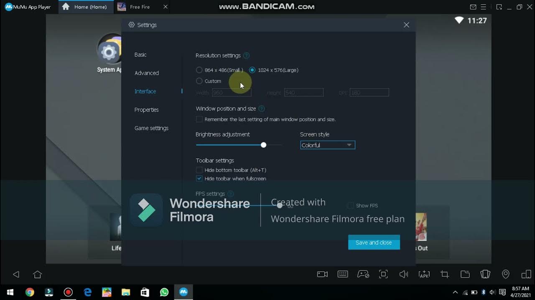Open the Screen style Colorful dropdown
The width and height of the screenshot is (535, 300).
(x=328, y=145)
